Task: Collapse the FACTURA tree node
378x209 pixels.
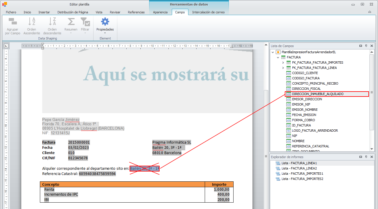Action: (278, 57)
